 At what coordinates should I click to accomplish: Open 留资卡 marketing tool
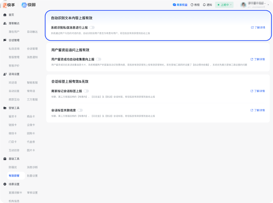tap(13, 117)
